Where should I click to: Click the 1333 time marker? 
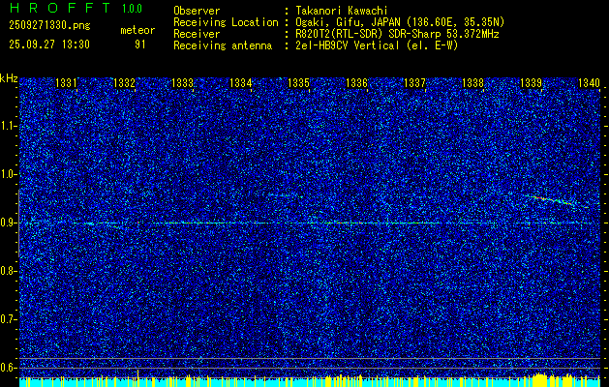(183, 83)
